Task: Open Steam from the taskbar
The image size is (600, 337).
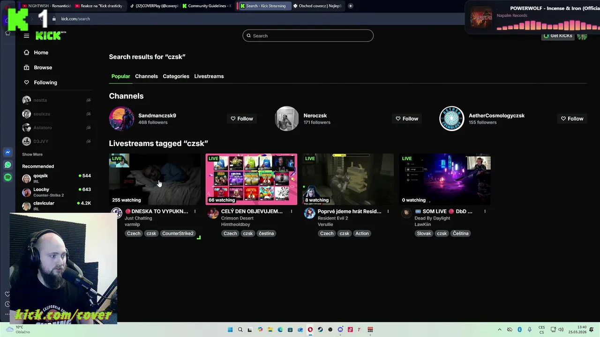Action: pyautogui.click(x=320, y=330)
